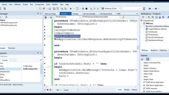Click the Palette category view icon
The width and height of the screenshot is (169, 95).
pyautogui.click(x=142, y=59)
